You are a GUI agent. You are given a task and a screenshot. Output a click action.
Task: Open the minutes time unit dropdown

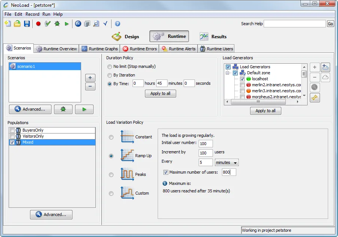click(226, 162)
